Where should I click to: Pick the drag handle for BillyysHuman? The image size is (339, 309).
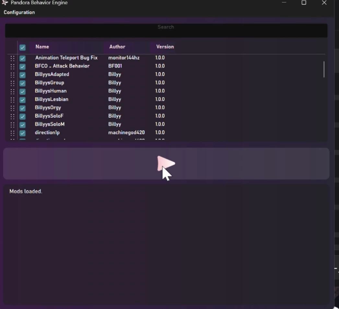(13, 91)
